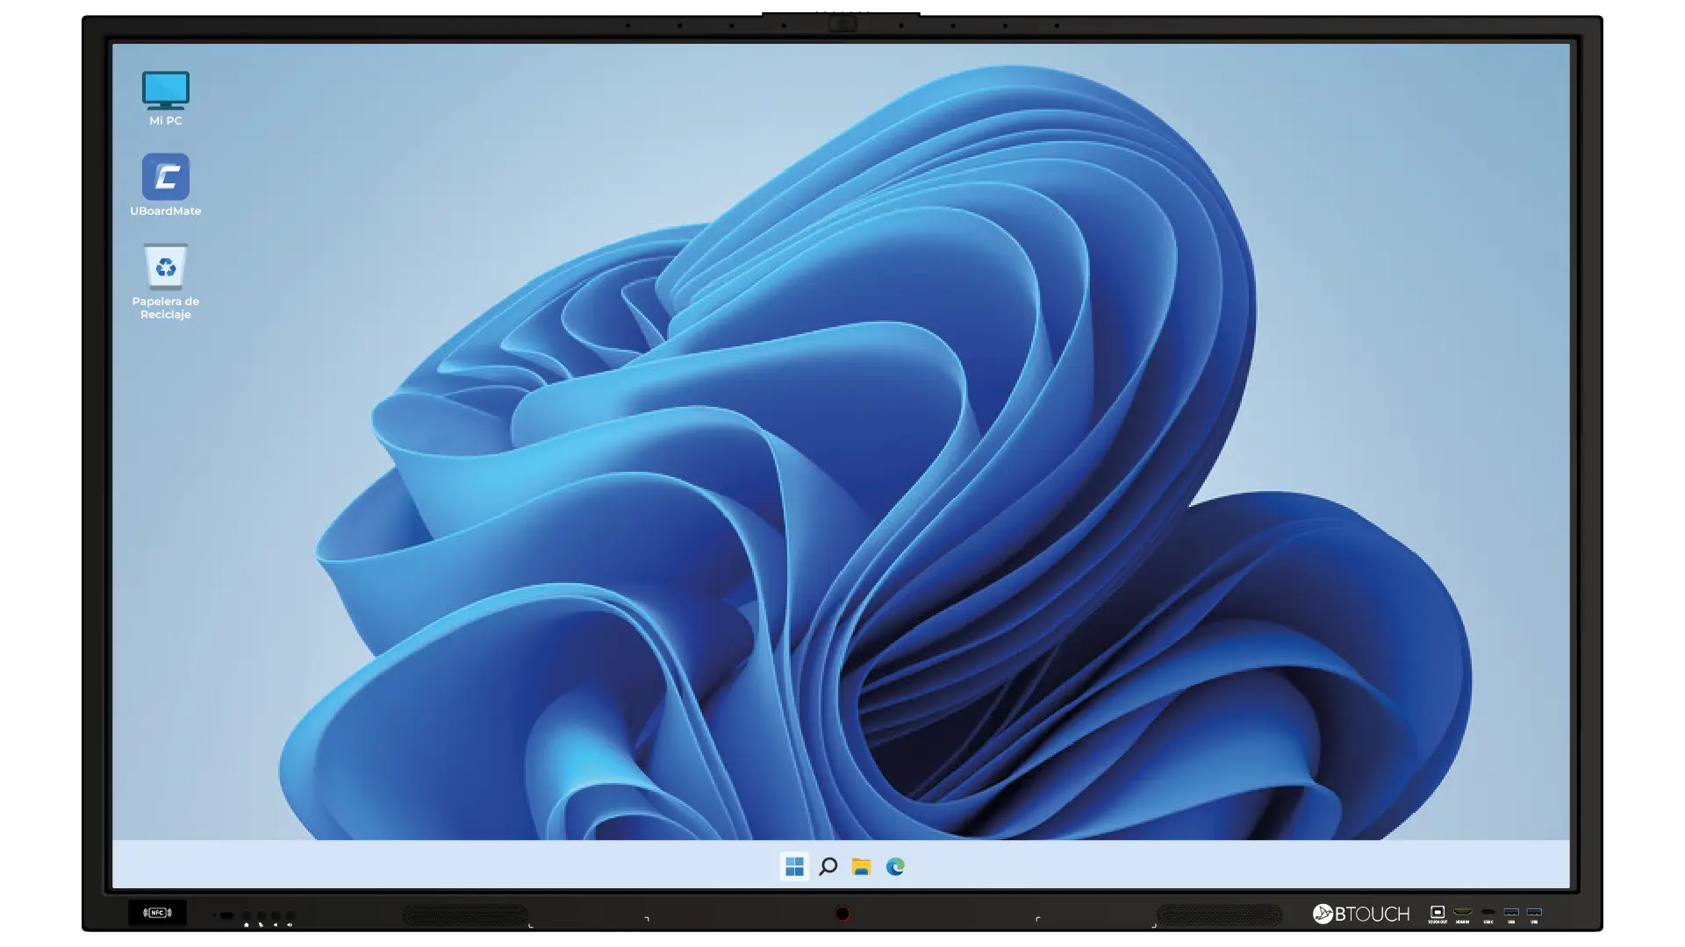
Task: Launch Microsoft Edge from the taskbar
Action: pos(895,866)
